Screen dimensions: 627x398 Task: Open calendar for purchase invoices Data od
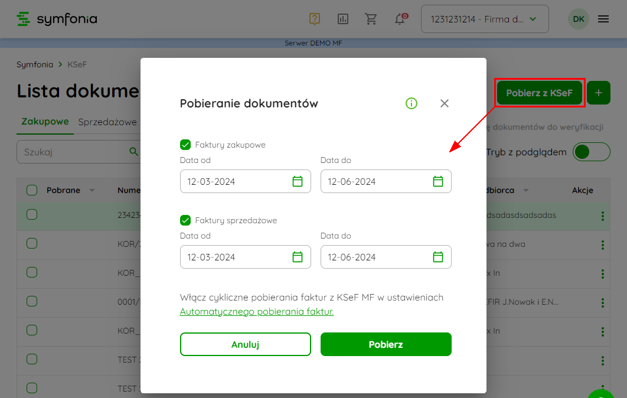click(x=298, y=181)
